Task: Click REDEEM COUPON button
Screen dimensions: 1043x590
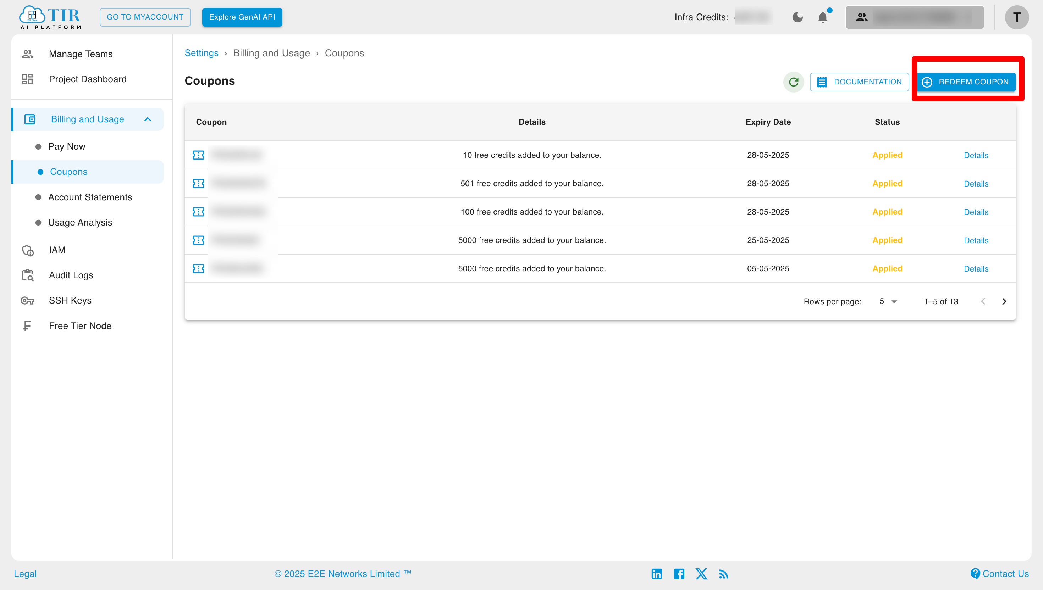Action: pyautogui.click(x=966, y=82)
